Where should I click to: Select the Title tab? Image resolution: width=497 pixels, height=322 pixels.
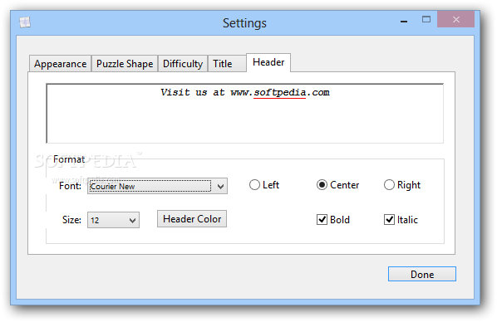[227, 64]
